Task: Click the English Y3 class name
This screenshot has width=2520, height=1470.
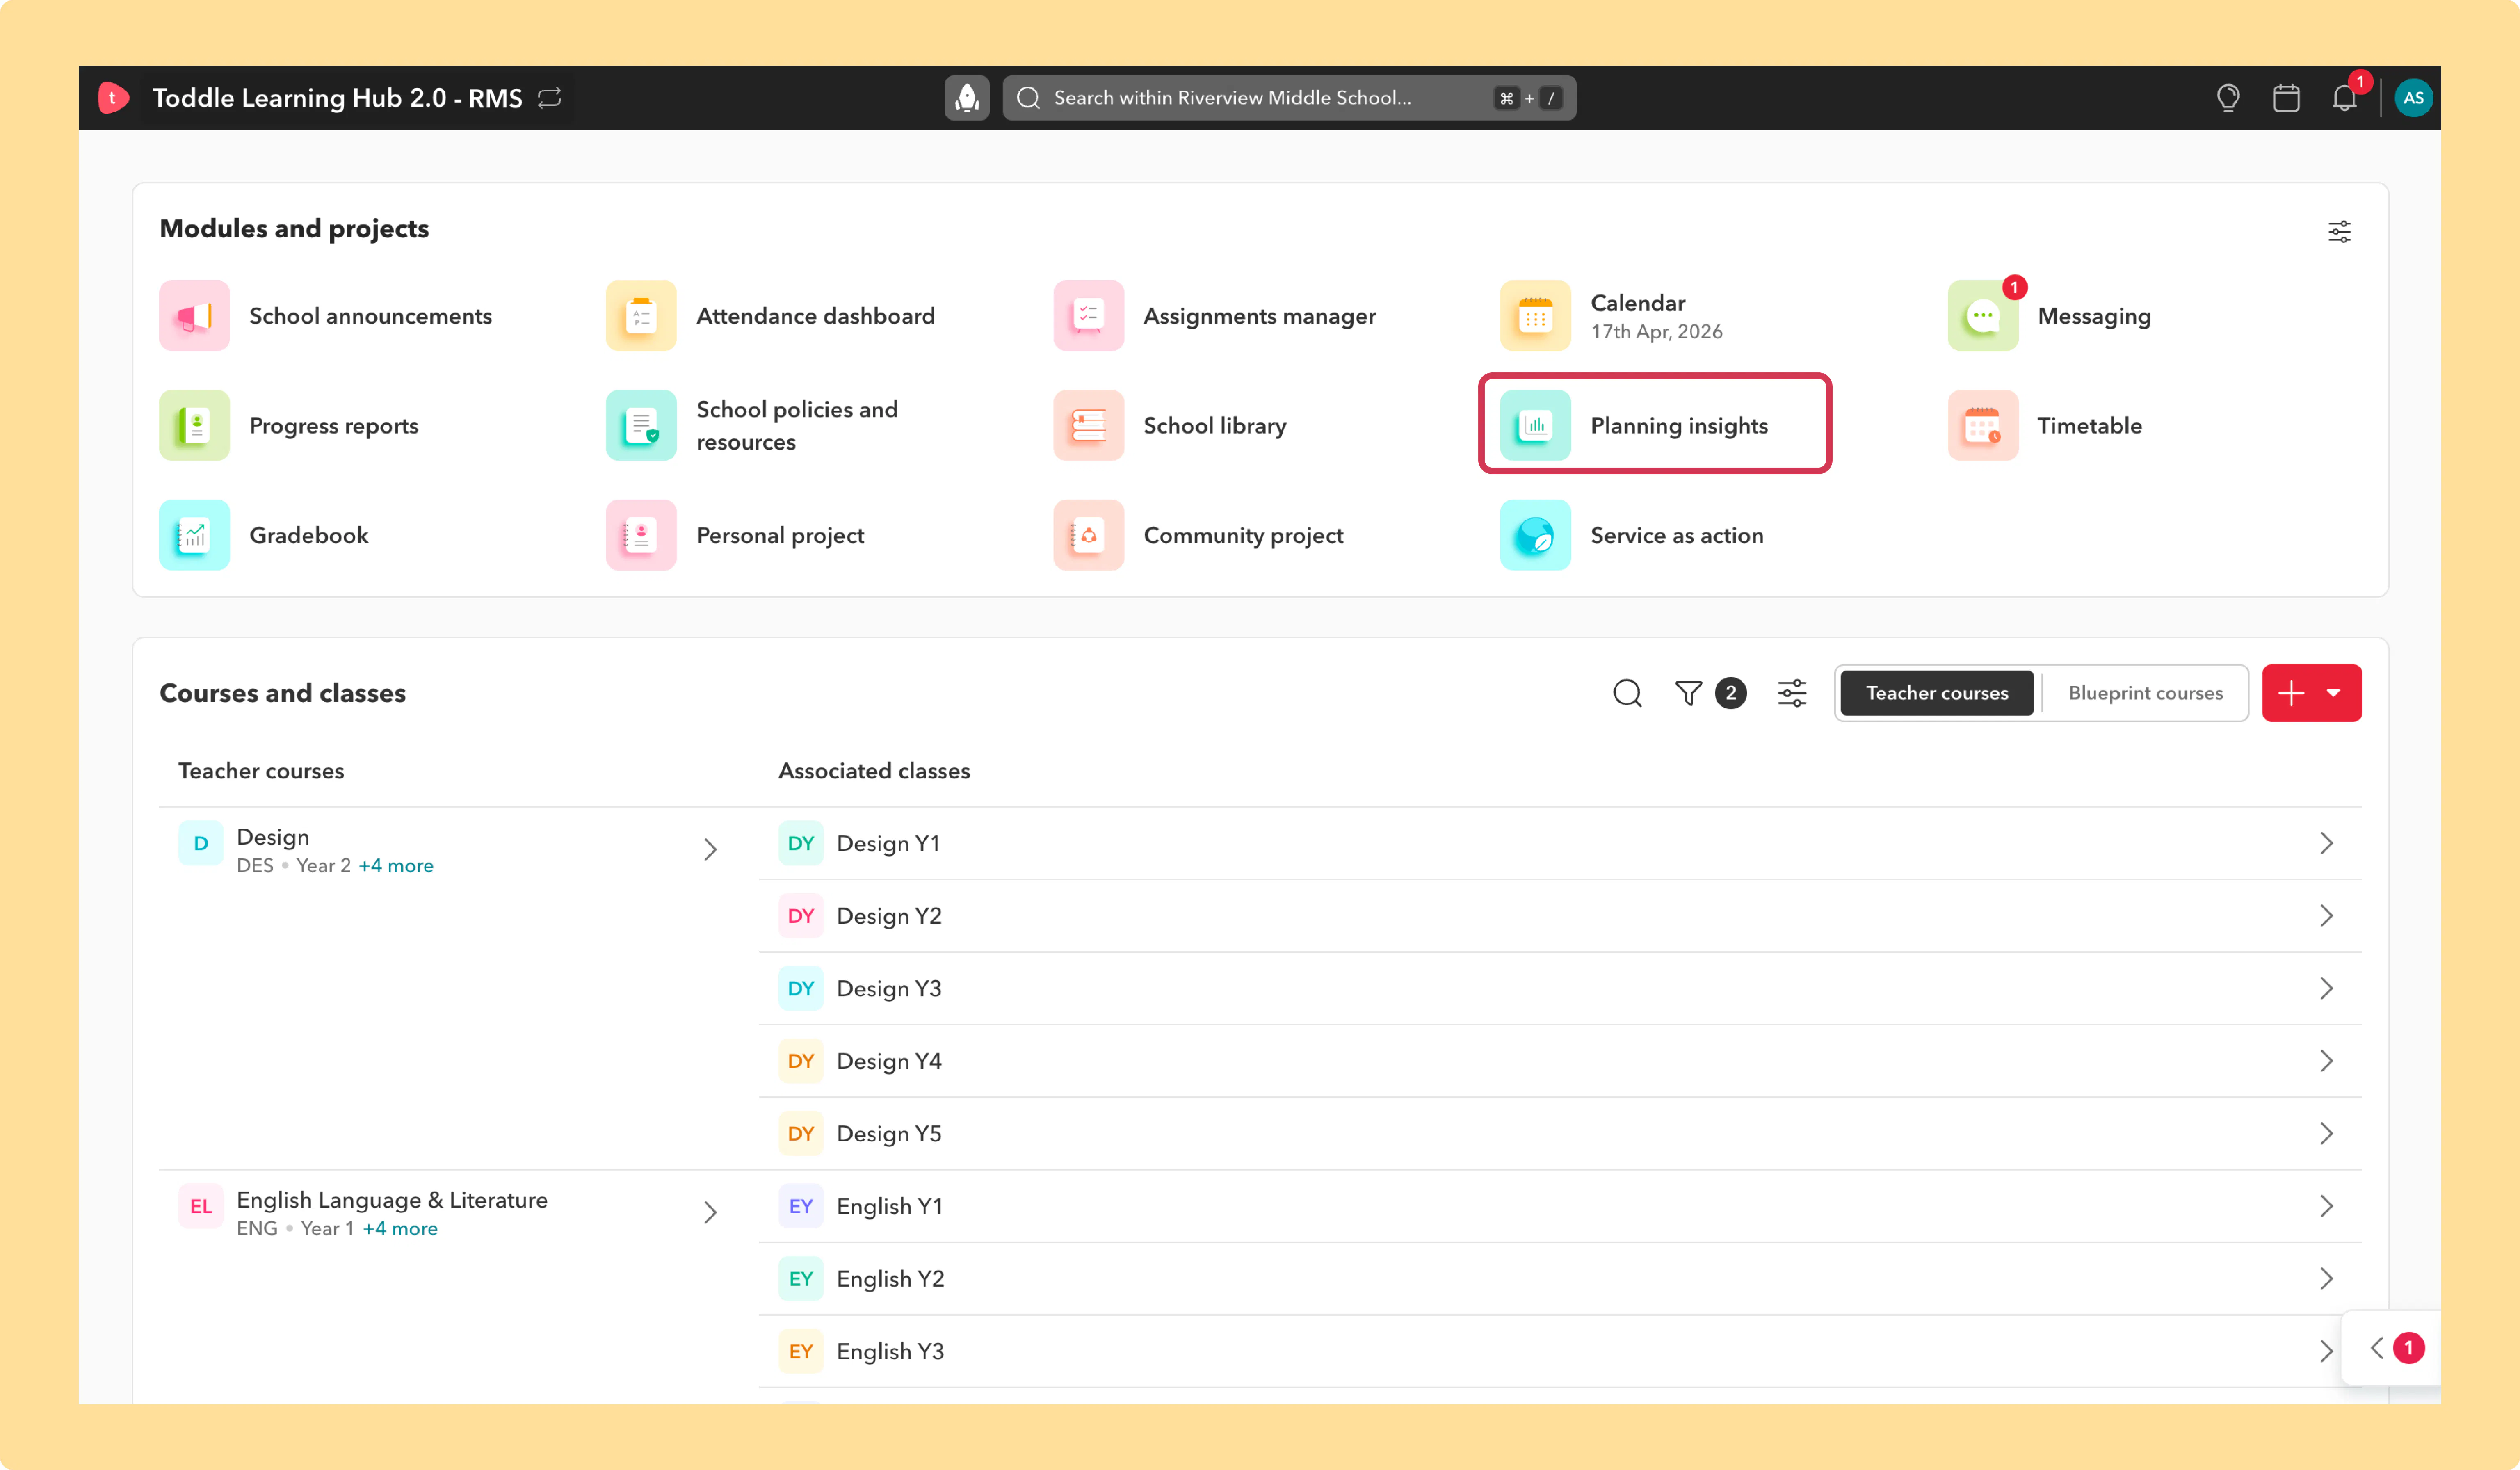Action: click(890, 1352)
